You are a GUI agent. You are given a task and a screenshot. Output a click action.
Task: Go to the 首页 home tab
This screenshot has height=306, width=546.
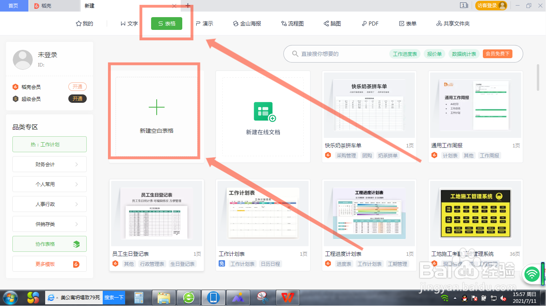(x=14, y=6)
